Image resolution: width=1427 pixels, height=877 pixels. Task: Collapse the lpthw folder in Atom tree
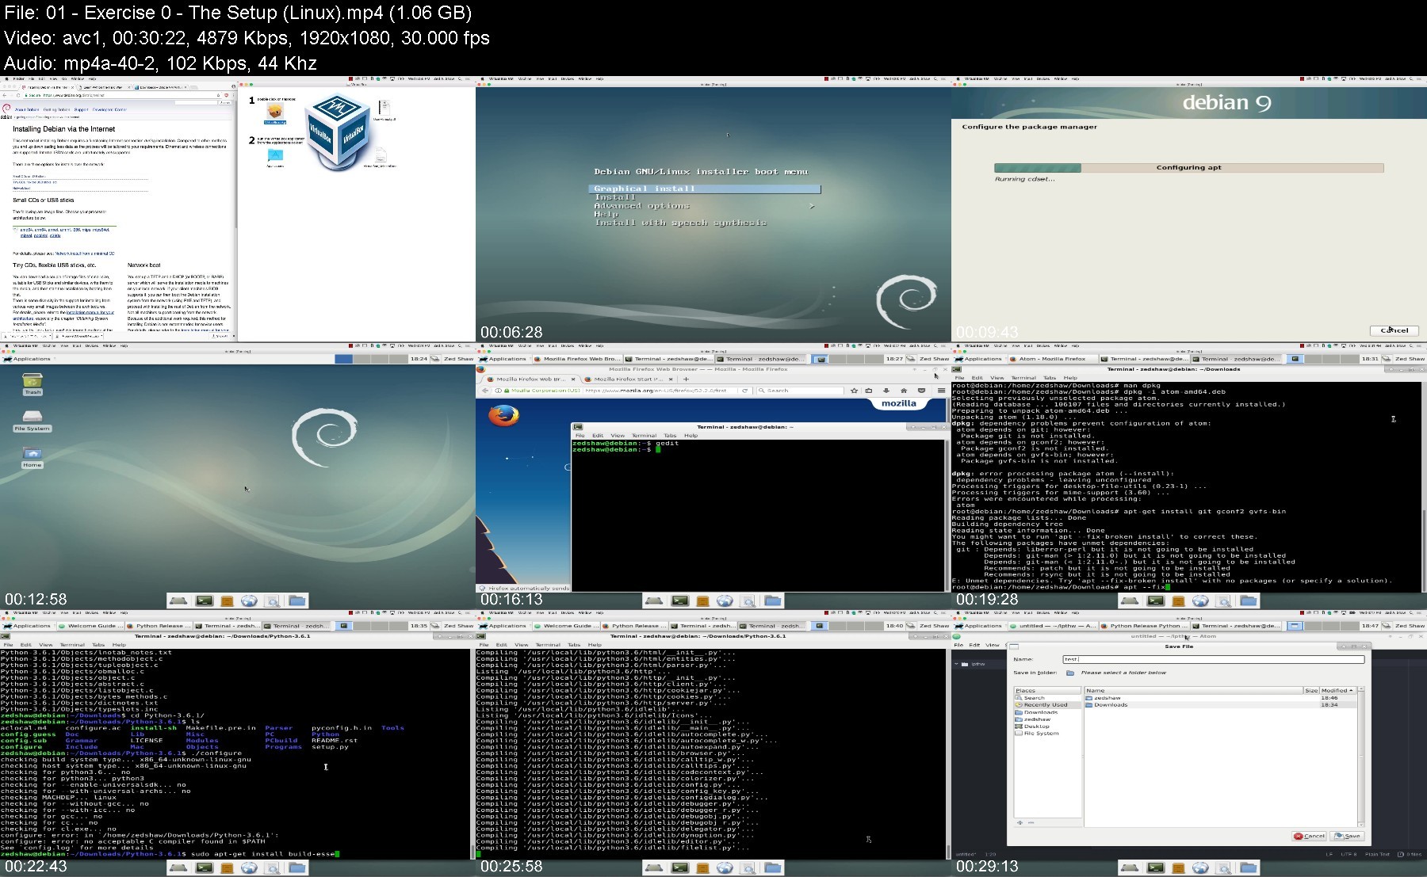tap(957, 664)
